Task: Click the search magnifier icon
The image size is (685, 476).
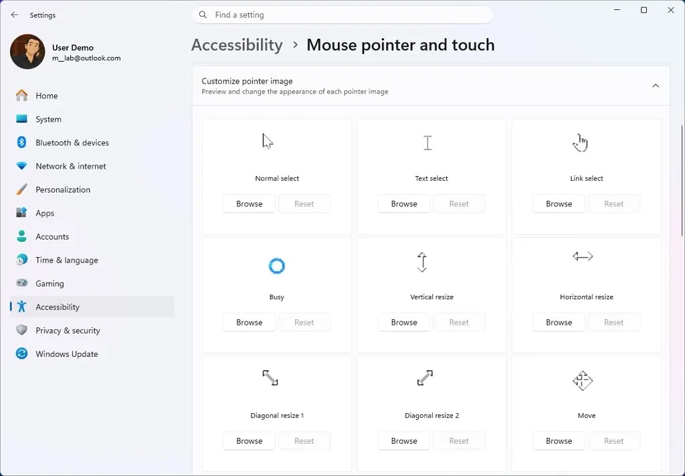Action: point(203,15)
